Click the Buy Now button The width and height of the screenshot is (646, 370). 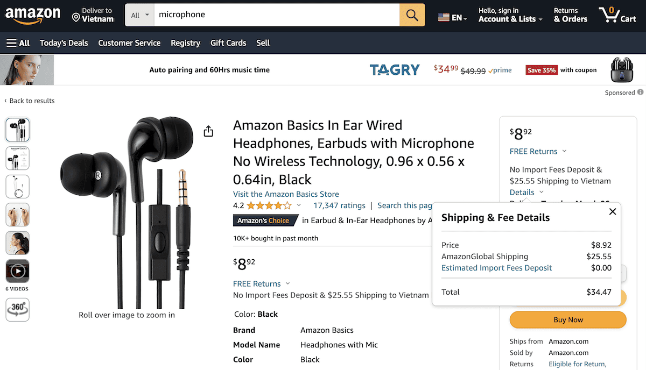[x=567, y=319]
